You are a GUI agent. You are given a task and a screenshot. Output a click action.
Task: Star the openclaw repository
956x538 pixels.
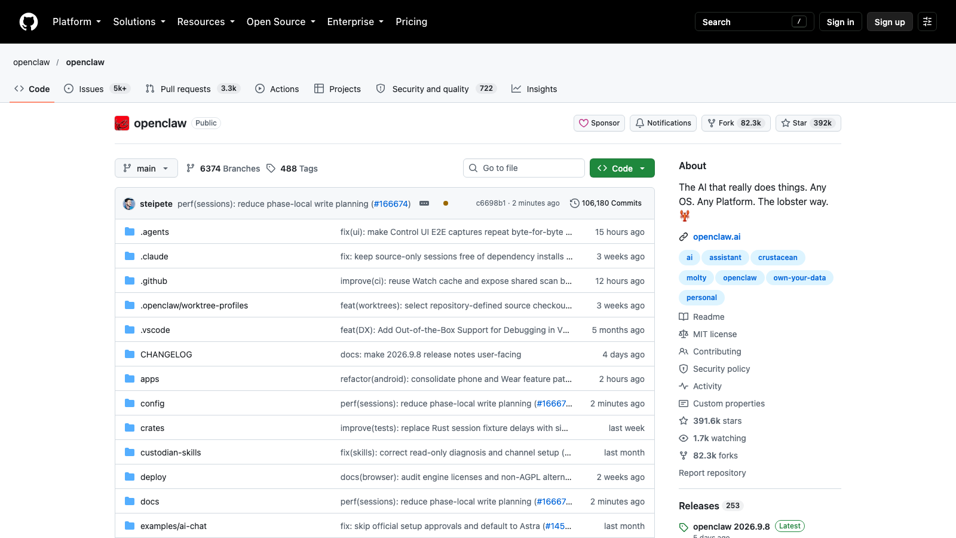808,123
